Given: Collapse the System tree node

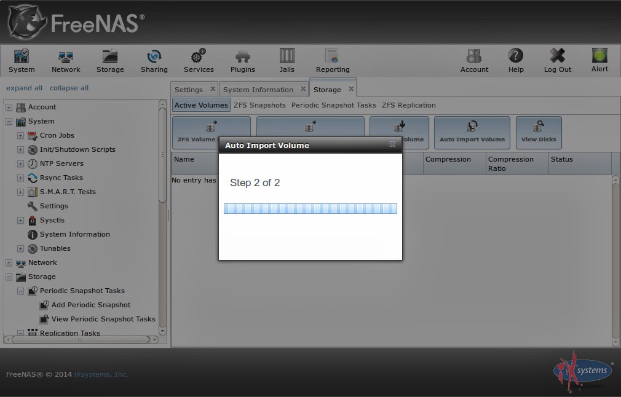Looking at the screenshot, I should click(9, 122).
